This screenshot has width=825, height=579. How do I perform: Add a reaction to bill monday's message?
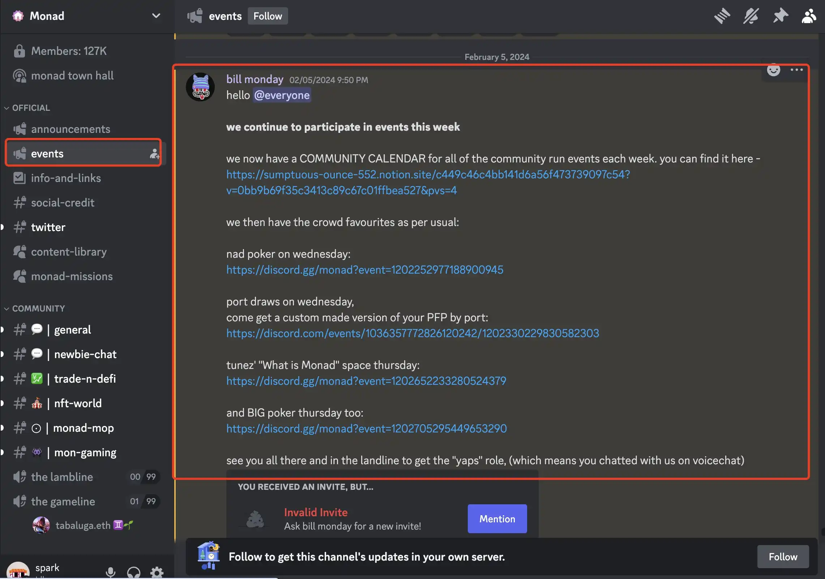point(773,70)
